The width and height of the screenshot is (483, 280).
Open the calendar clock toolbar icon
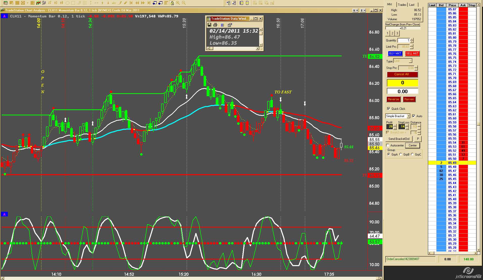pos(6,3)
